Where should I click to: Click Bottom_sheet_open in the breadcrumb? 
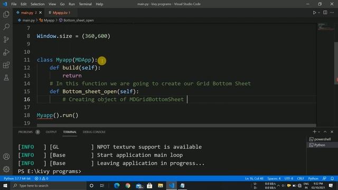tap(79, 20)
